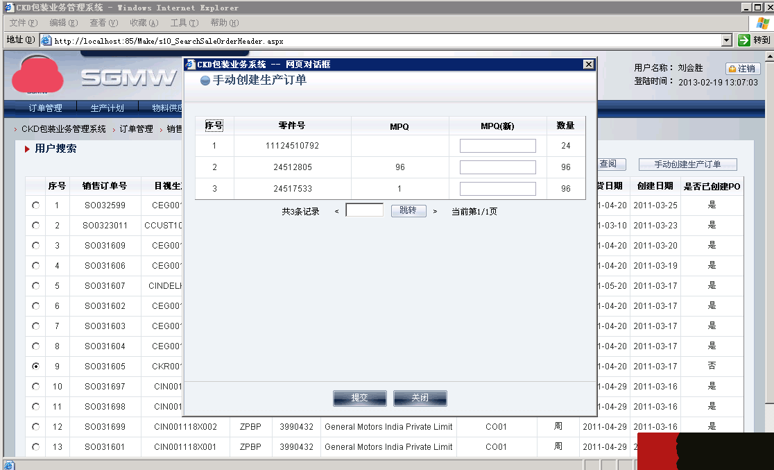Click the status bar IE icon
Screen dimensions: 774x470
pos(10,464)
